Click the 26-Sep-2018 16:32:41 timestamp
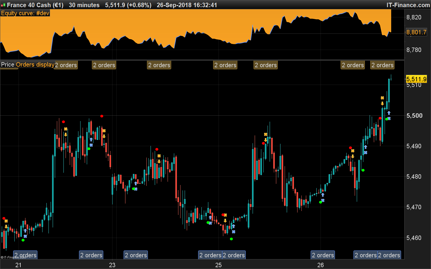This screenshot has height=269, width=431. click(187, 5)
